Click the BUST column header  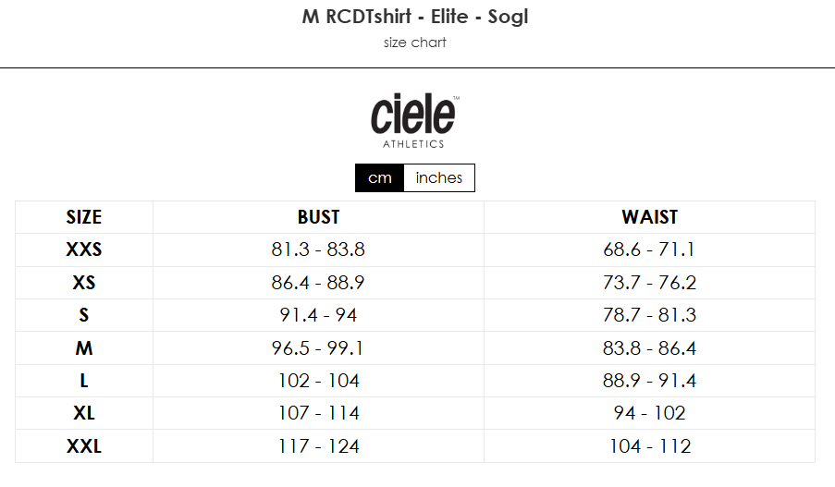click(x=318, y=217)
